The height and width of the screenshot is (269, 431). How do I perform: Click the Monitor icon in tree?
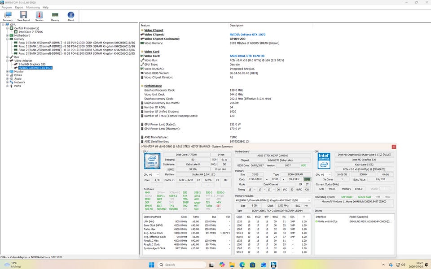pyautogui.click(x=12, y=71)
